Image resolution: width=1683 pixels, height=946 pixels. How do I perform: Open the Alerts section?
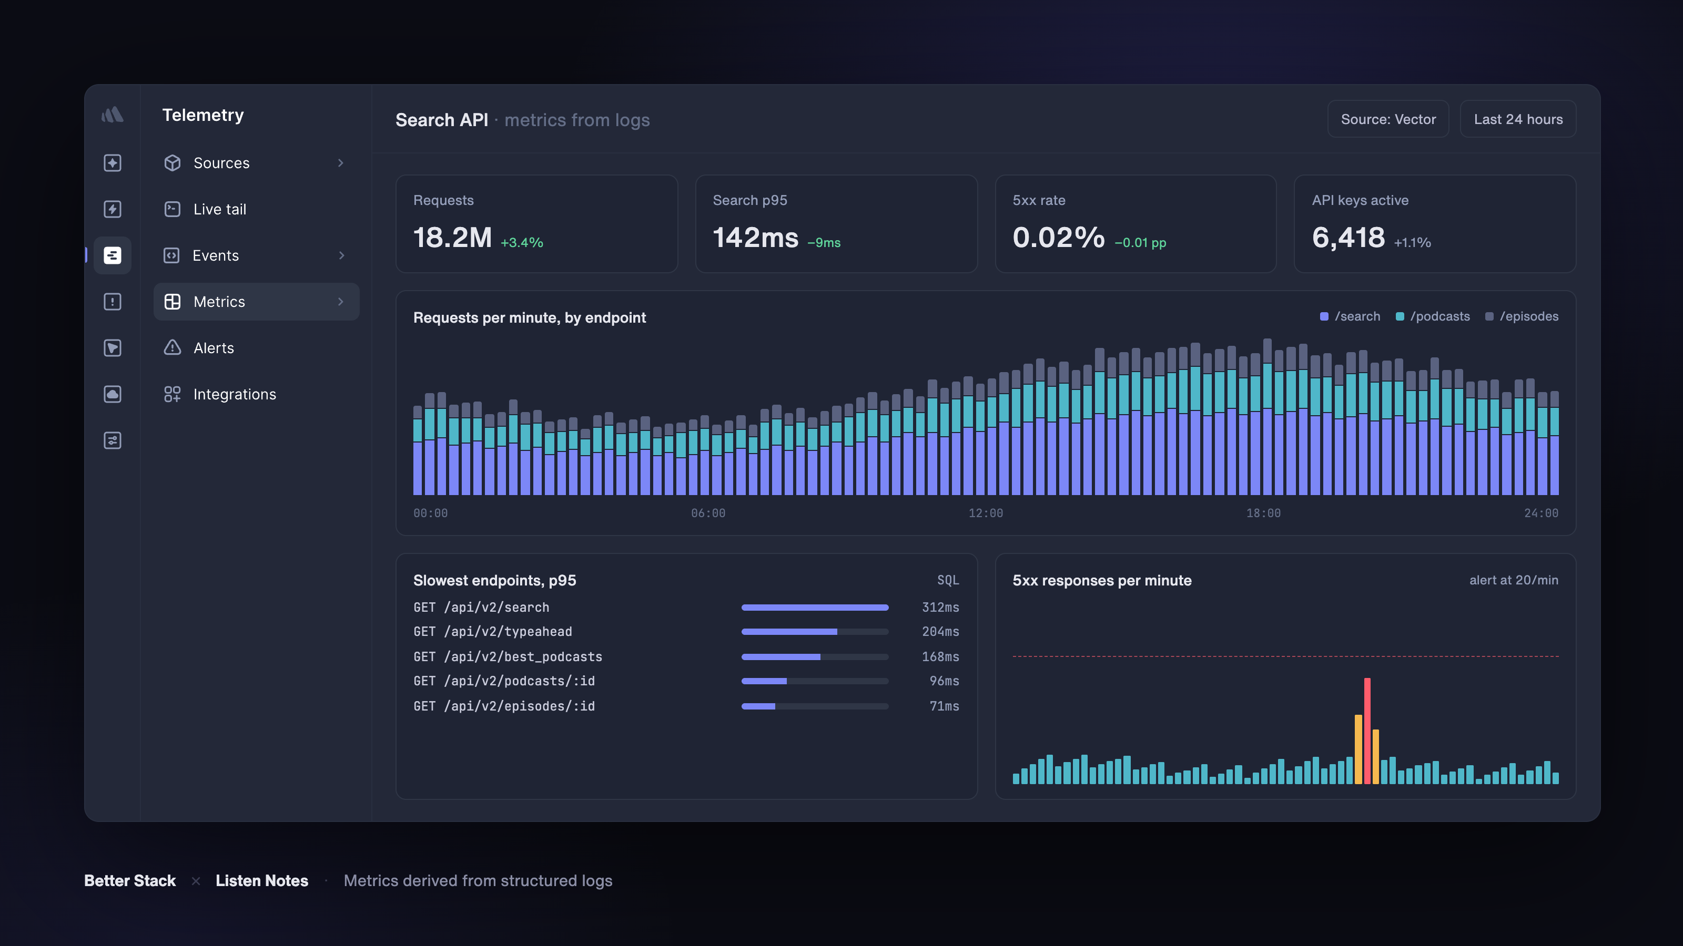(256, 348)
